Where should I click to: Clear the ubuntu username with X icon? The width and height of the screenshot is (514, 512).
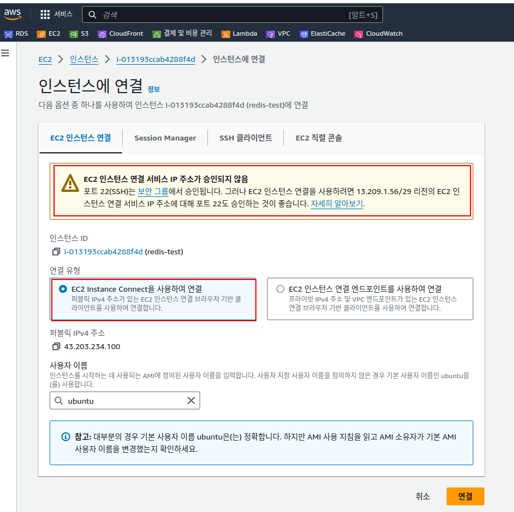pyautogui.click(x=191, y=400)
